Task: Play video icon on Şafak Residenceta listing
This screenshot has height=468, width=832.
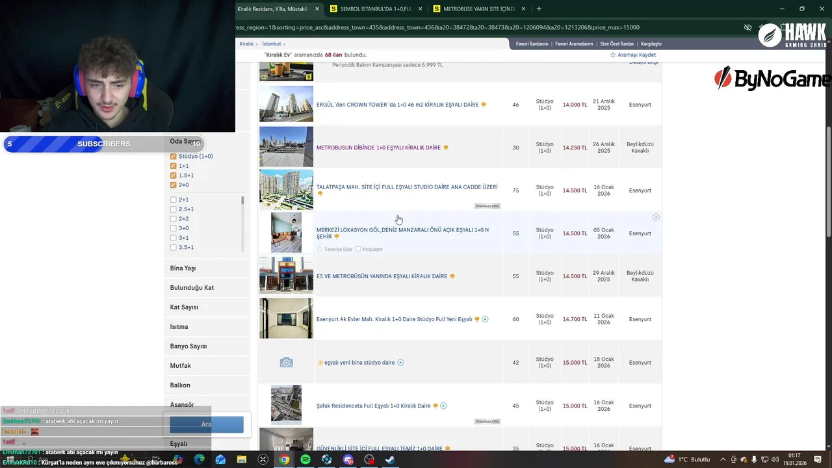Action: coord(443,406)
